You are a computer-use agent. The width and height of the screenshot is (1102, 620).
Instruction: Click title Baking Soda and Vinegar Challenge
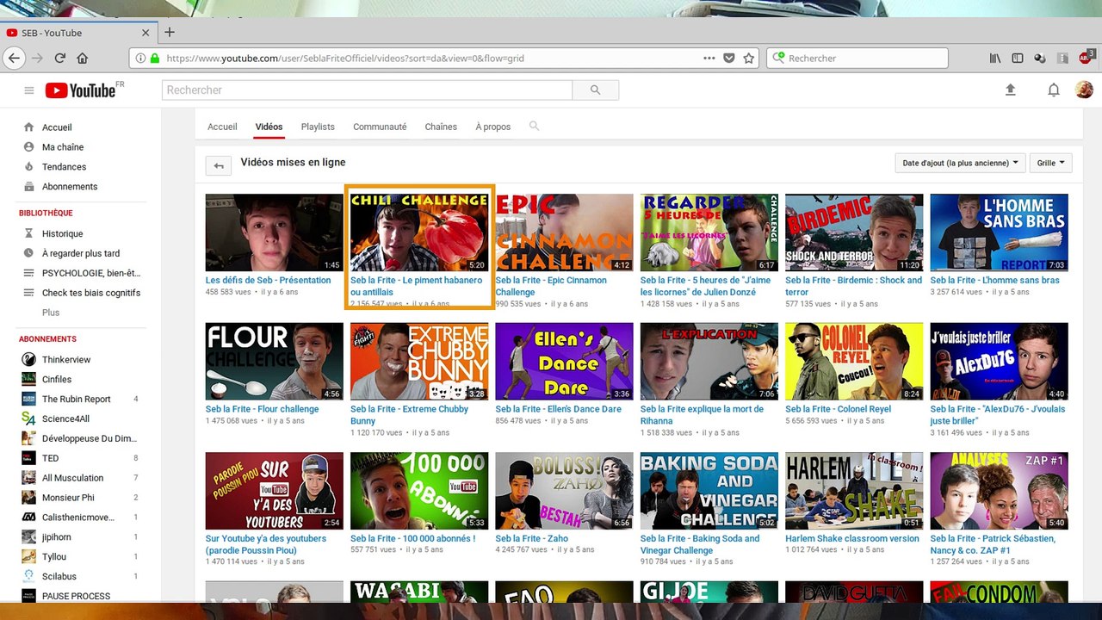700,544
